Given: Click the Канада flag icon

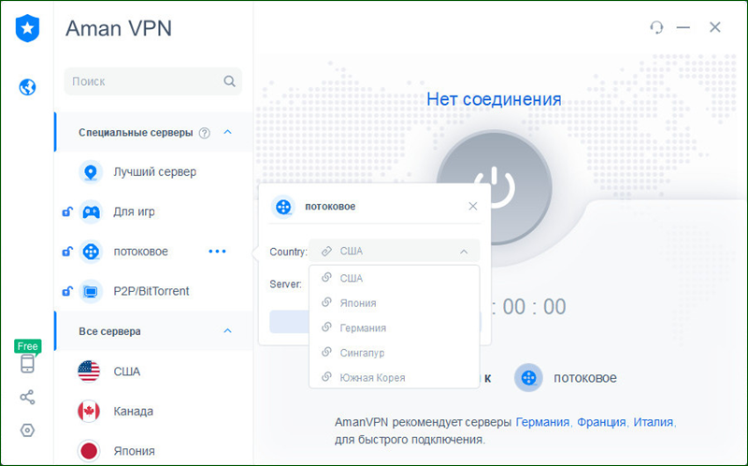Looking at the screenshot, I should [x=89, y=411].
